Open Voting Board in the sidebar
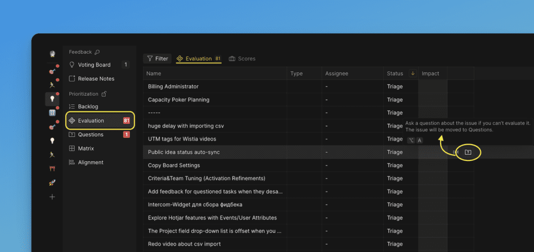 (94, 65)
